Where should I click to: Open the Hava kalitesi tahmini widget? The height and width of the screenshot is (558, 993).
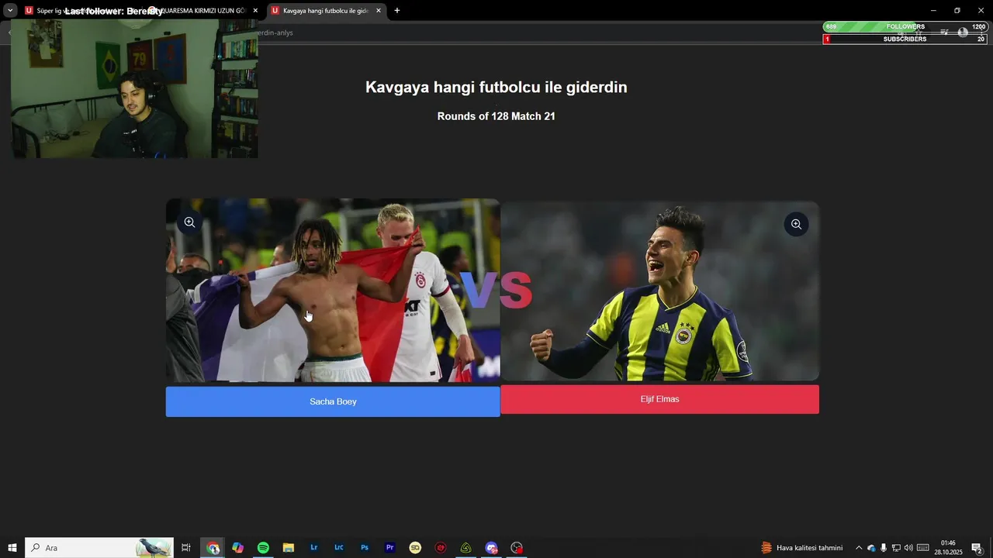point(802,548)
